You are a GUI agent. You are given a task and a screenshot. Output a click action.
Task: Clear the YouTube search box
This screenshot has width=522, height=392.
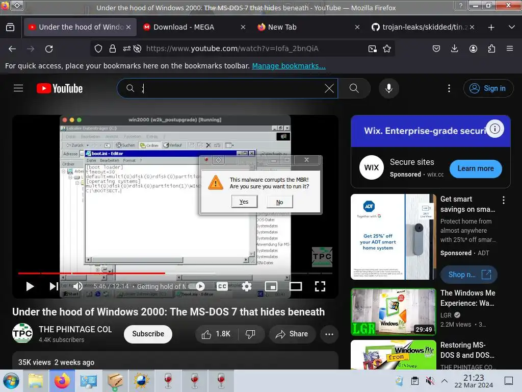tap(329, 88)
